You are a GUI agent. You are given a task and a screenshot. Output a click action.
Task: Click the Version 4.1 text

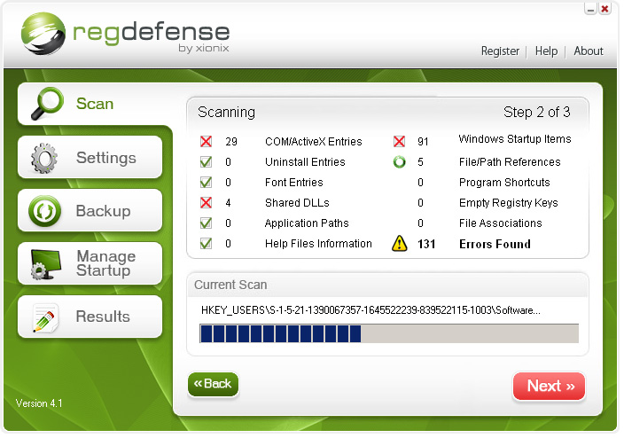pos(39,403)
